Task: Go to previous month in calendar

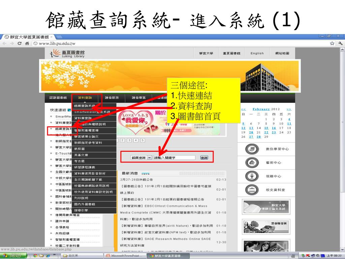Action: 243,109
